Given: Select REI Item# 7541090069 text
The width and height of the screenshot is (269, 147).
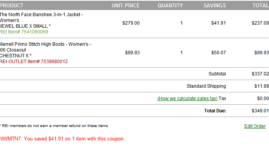Looking at the screenshot, I should [x=24, y=32].
